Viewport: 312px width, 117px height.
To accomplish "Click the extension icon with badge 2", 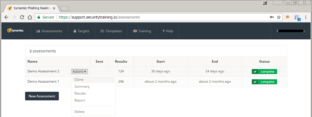I will point(297,17).
